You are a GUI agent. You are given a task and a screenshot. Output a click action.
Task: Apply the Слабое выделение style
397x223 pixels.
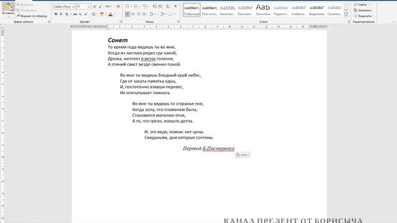tap(299, 10)
